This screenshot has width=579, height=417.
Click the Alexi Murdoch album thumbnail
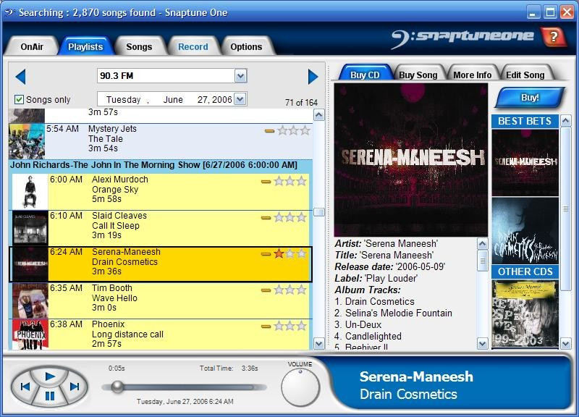(x=30, y=192)
